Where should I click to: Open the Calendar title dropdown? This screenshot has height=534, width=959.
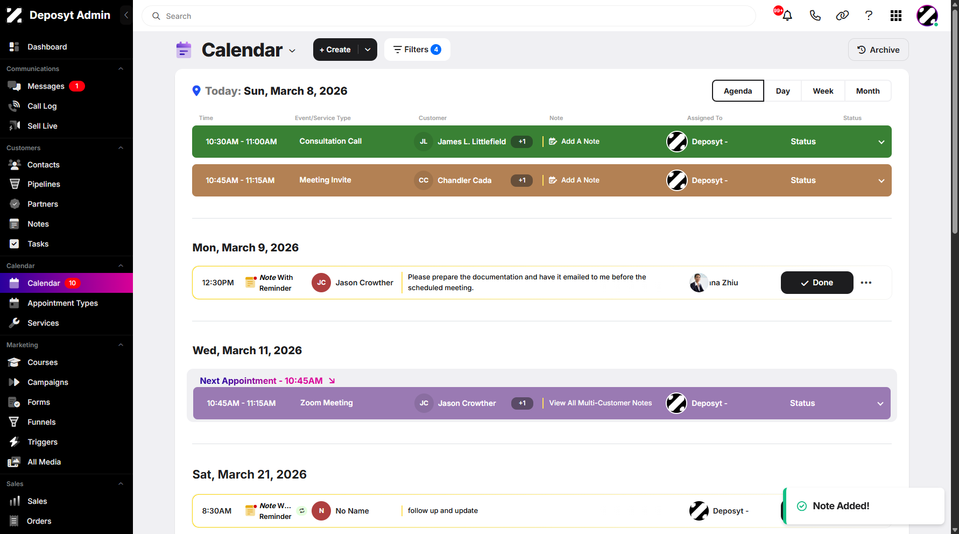[292, 51]
